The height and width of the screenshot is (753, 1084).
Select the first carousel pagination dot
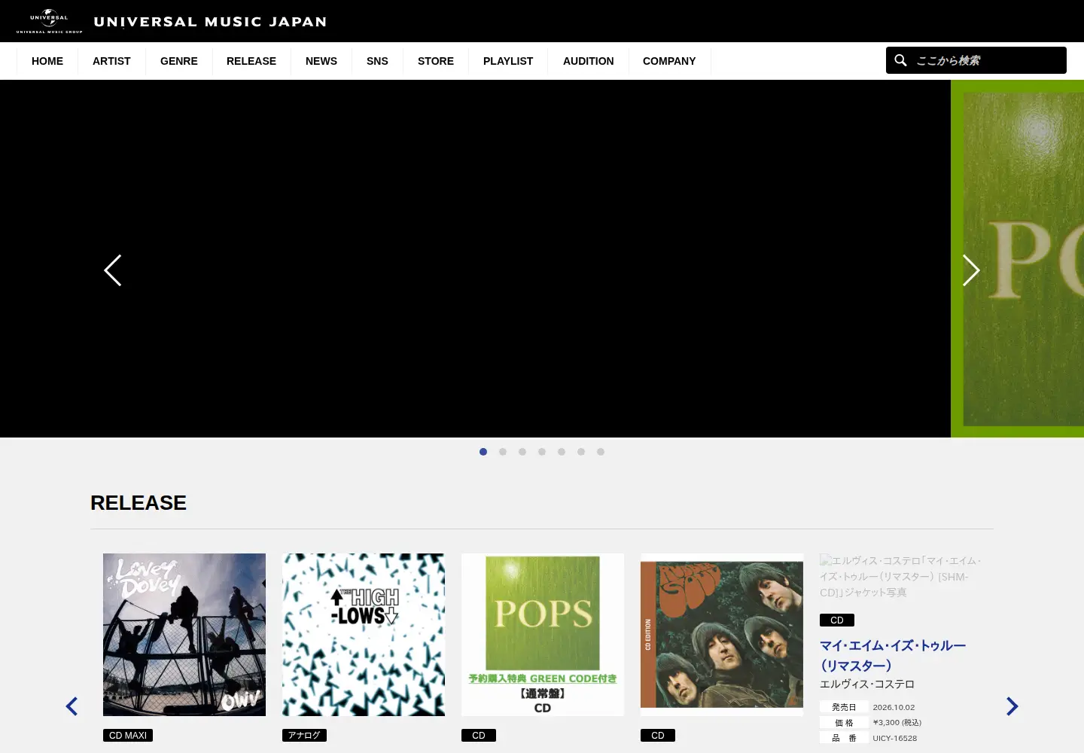pyautogui.click(x=483, y=452)
